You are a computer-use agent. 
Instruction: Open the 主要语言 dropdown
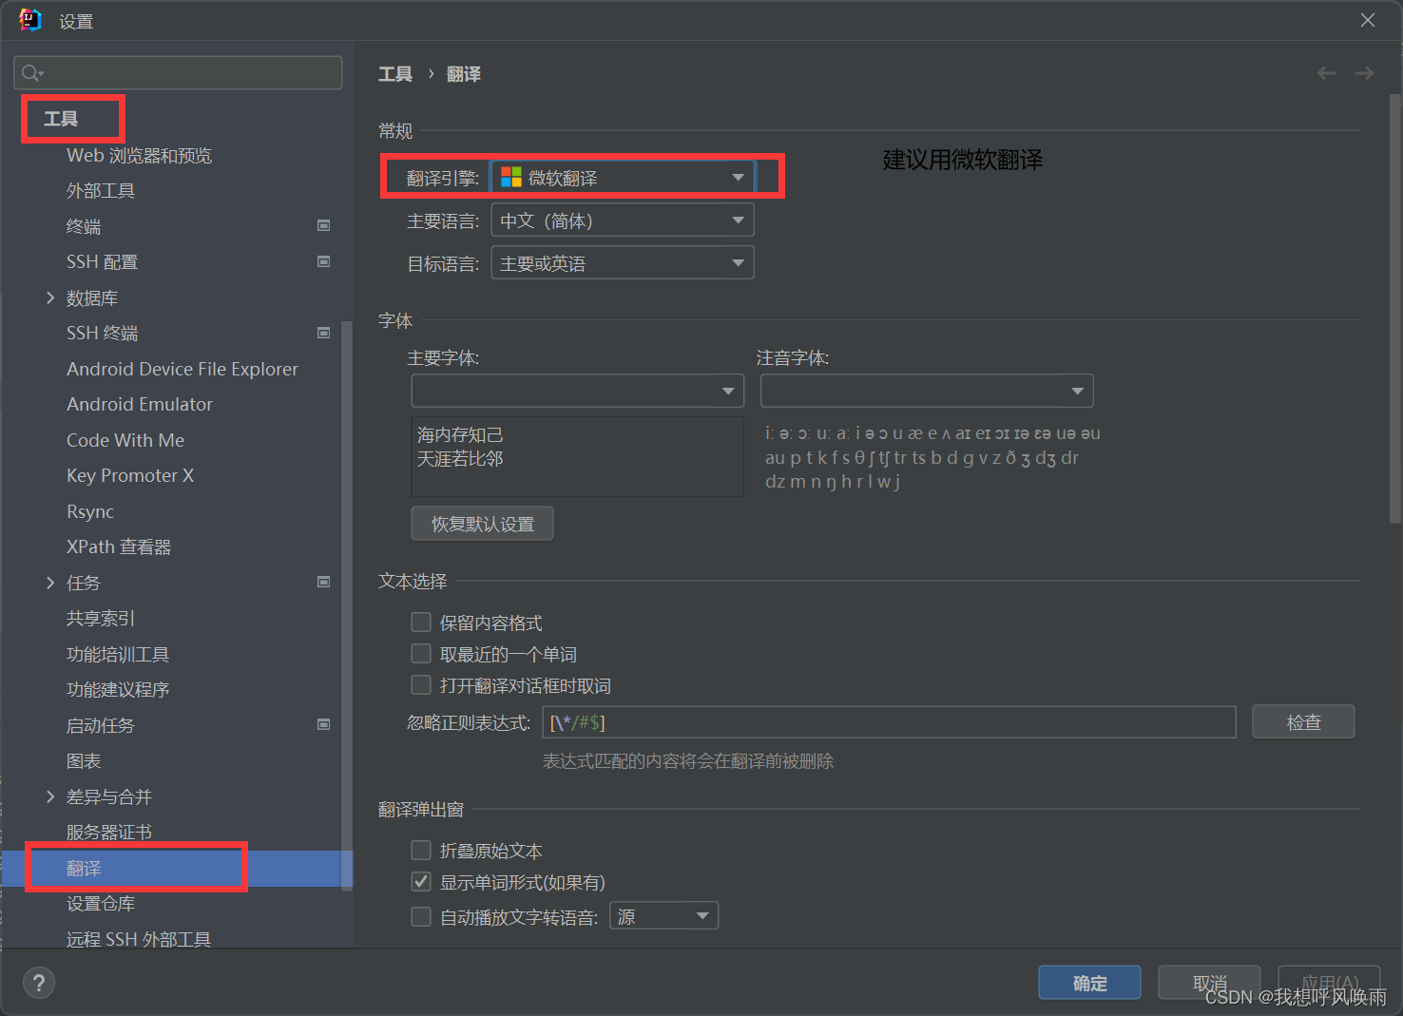(x=623, y=220)
